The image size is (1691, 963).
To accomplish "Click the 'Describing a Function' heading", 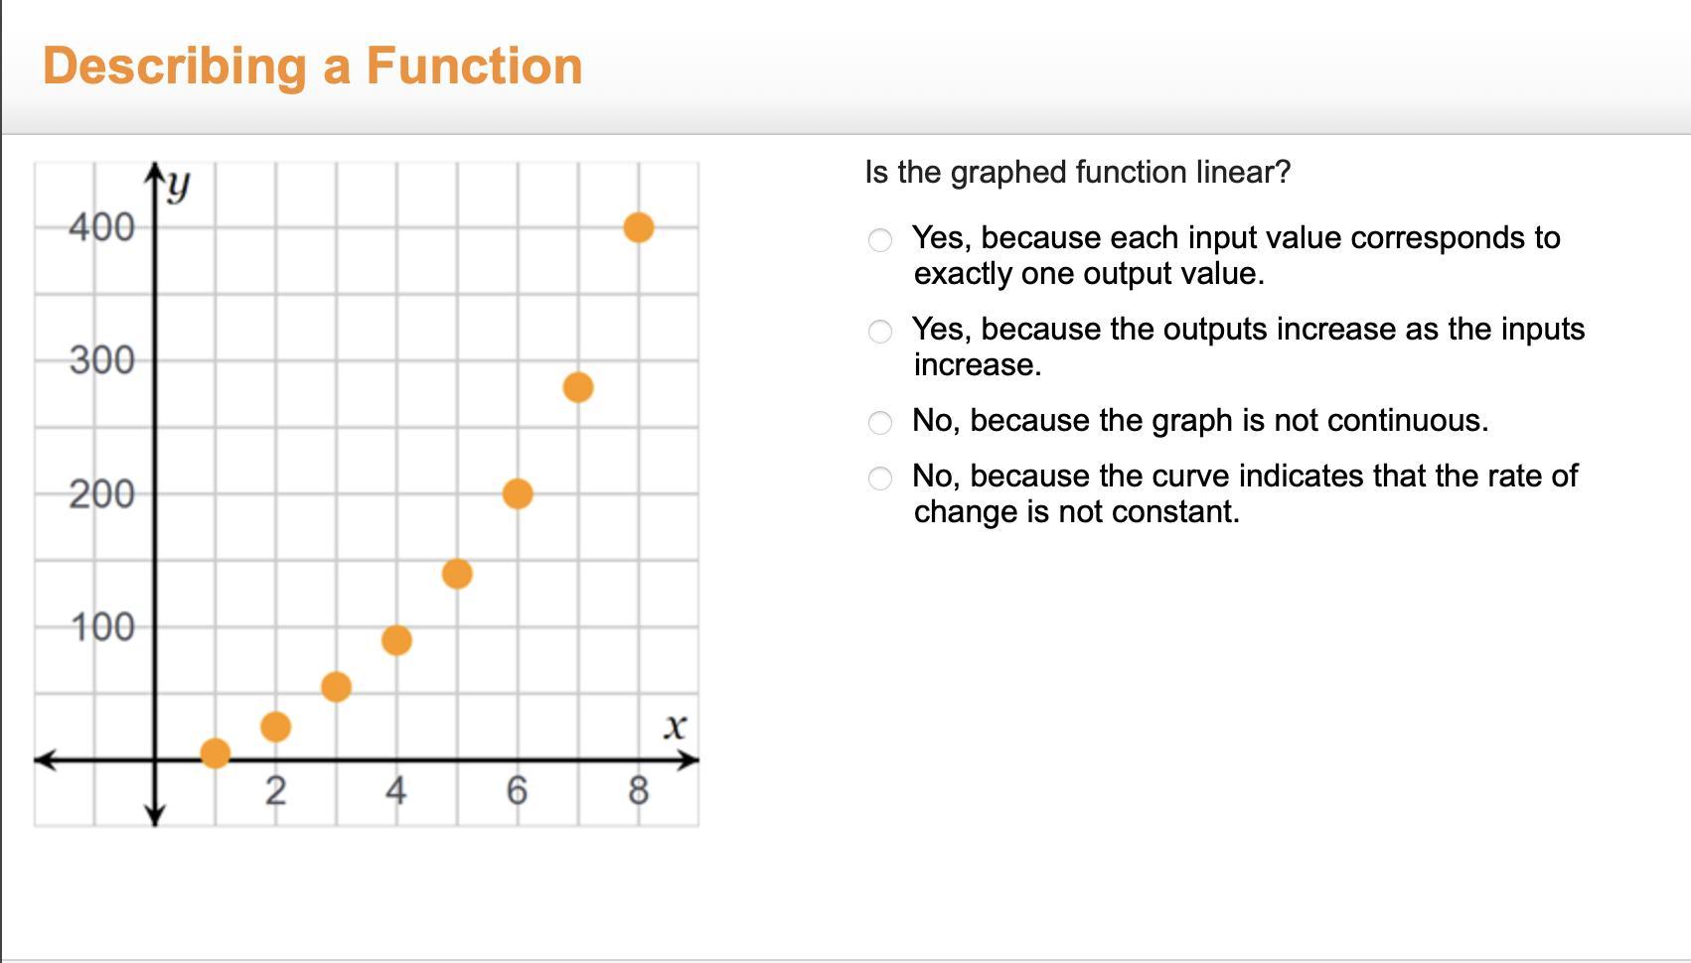I will 312,66.
